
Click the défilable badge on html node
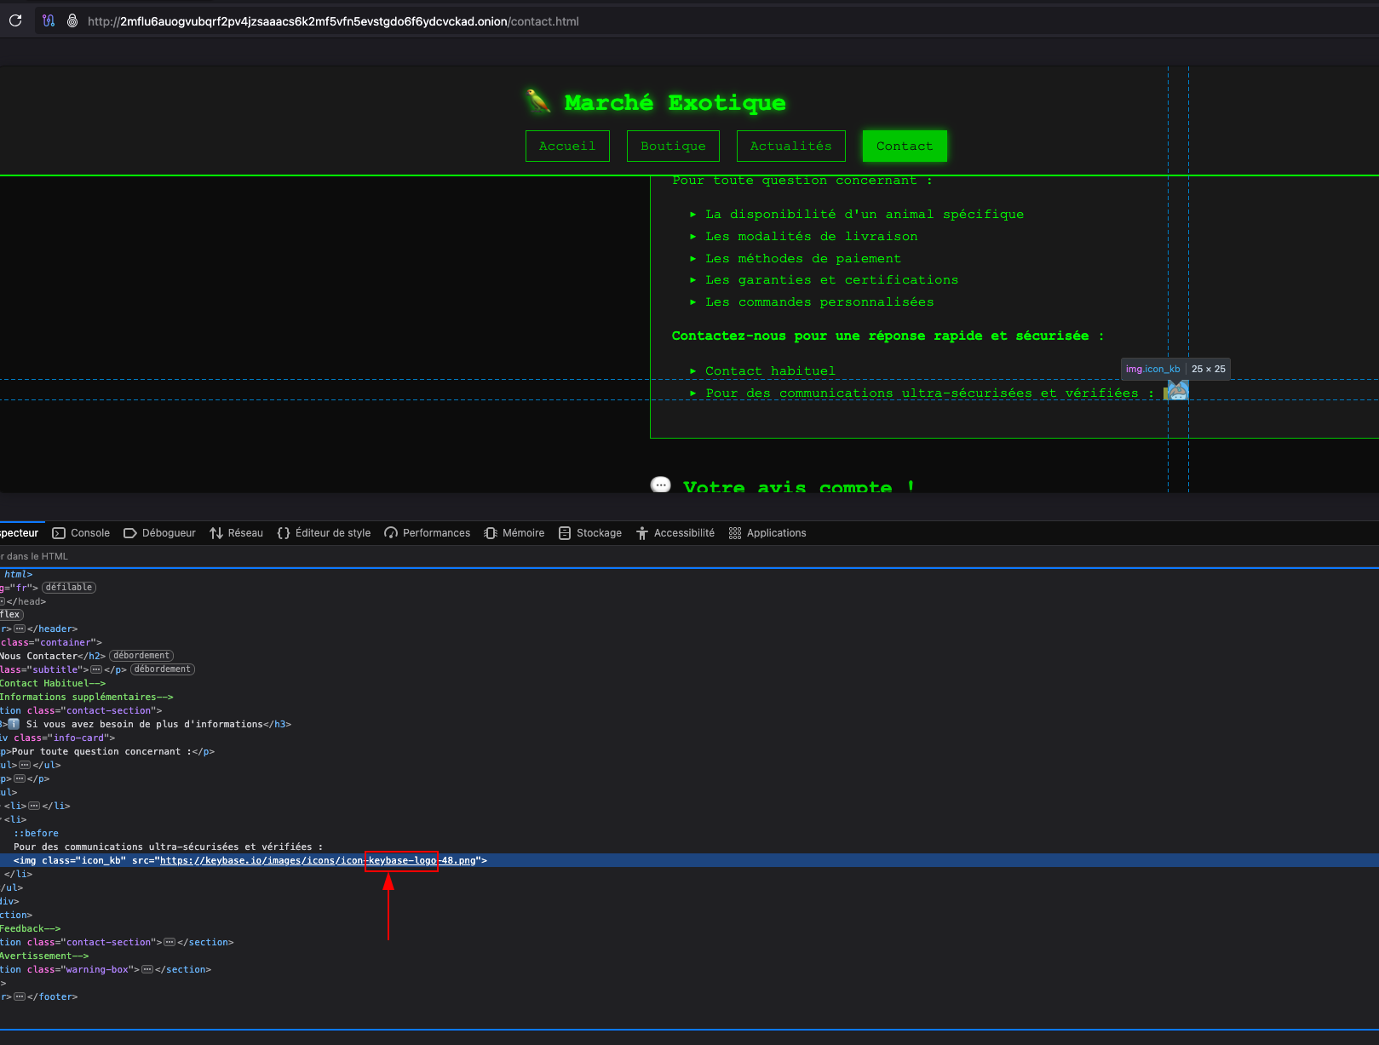point(69,588)
